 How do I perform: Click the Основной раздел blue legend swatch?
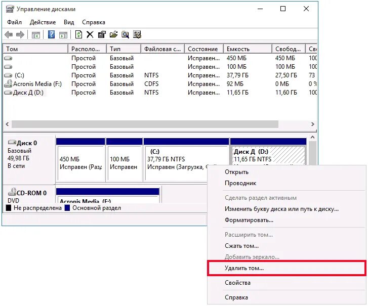click(67, 208)
